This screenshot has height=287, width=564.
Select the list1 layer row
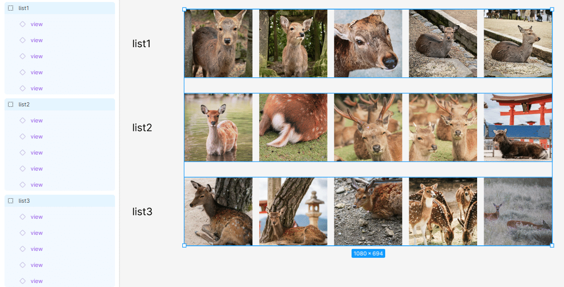point(60,8)
